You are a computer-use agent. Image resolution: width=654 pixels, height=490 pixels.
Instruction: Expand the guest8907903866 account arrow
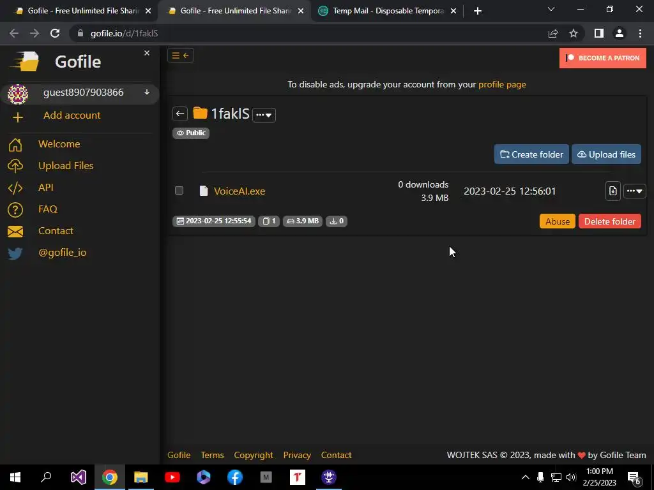tap(147, 92)
